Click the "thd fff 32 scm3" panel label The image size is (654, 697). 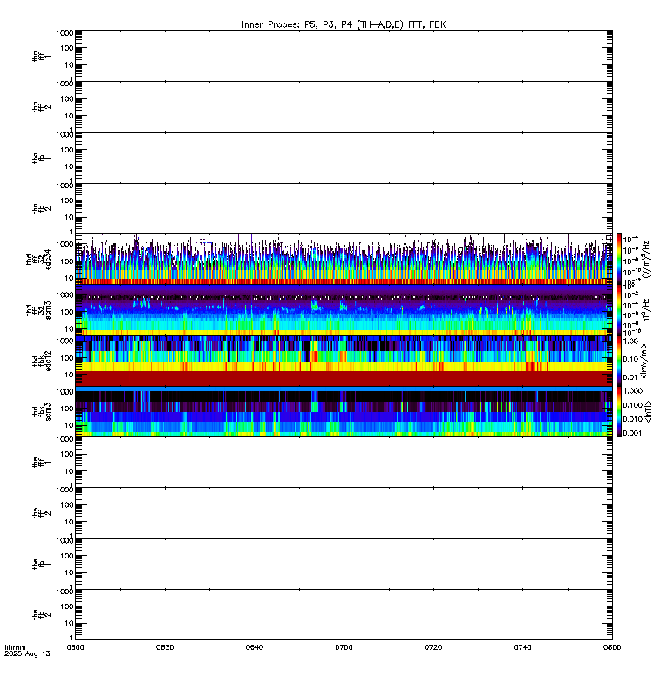(38, 310)
